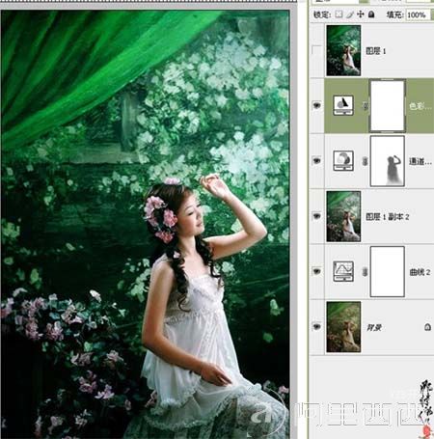The width and height of the screenshot is (434, 439).
Task: Click the 通道... layer name
Action: pos(420,161)
